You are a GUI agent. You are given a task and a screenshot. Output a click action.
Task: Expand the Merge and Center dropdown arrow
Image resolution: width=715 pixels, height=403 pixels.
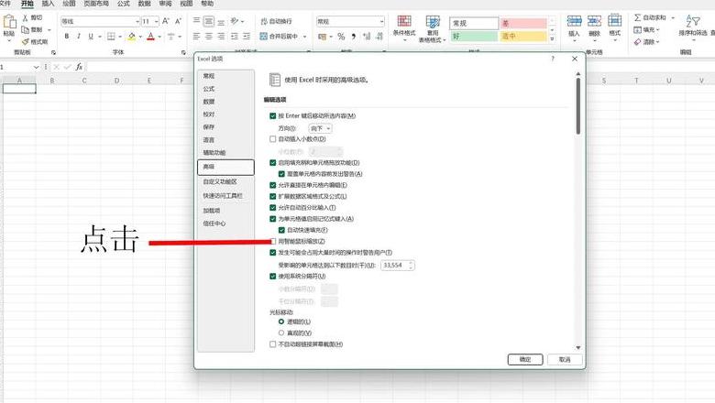coord(304,37)
